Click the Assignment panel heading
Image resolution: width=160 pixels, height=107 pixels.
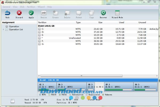point(8,22)
